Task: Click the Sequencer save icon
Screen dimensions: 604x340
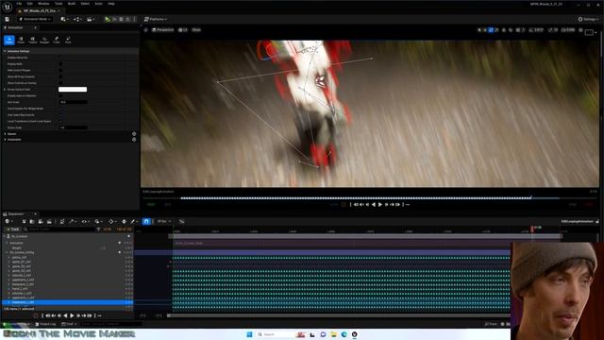Action: coord(24,222)
